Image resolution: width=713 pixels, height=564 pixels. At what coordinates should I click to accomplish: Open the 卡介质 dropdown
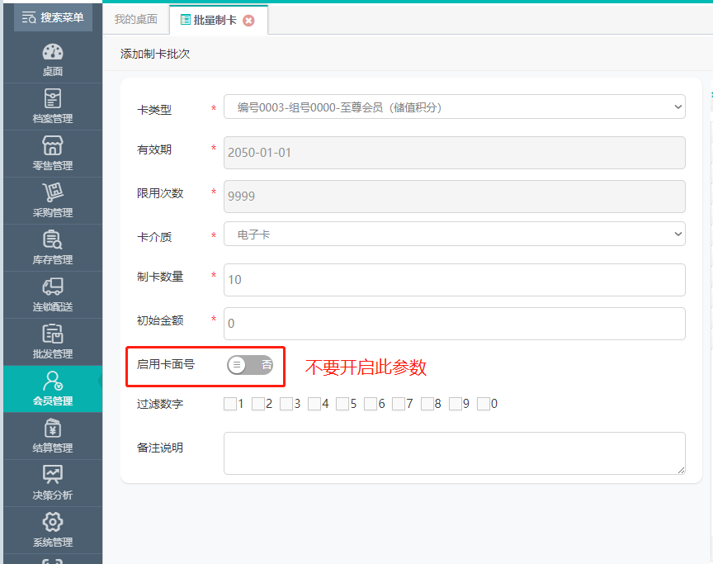(454, 235)
